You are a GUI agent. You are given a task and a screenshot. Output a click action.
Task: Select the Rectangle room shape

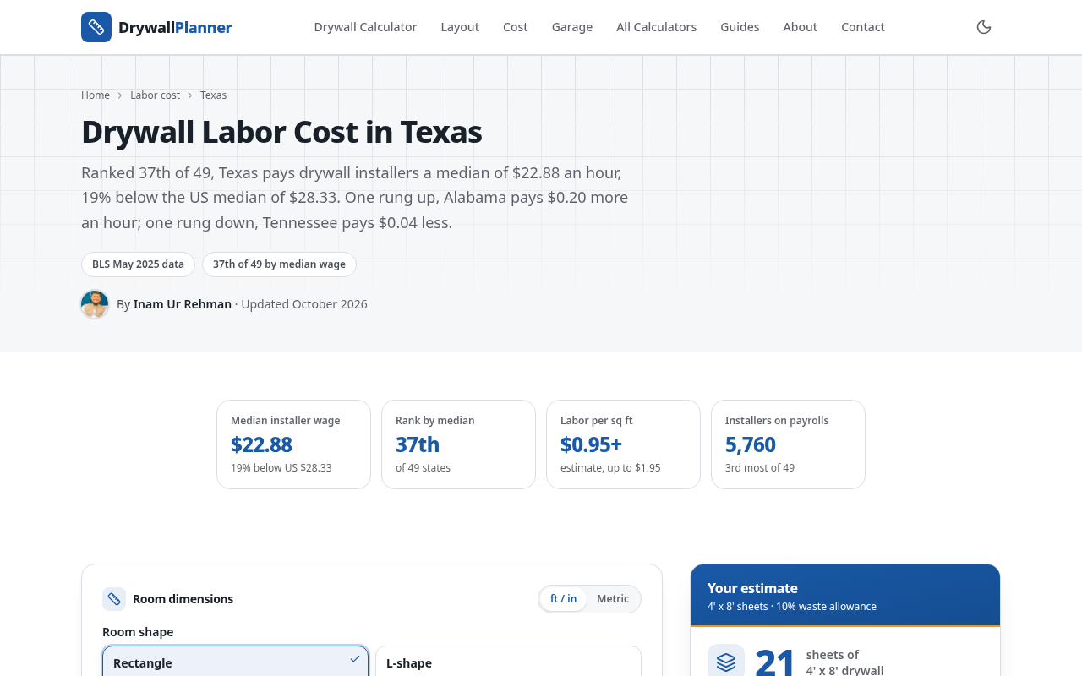point(235,662)
